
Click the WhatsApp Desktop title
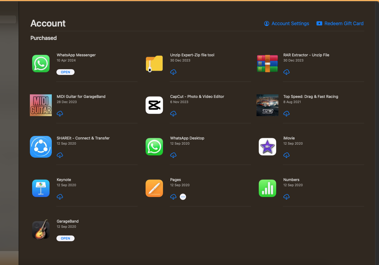(x=187, y=138)
